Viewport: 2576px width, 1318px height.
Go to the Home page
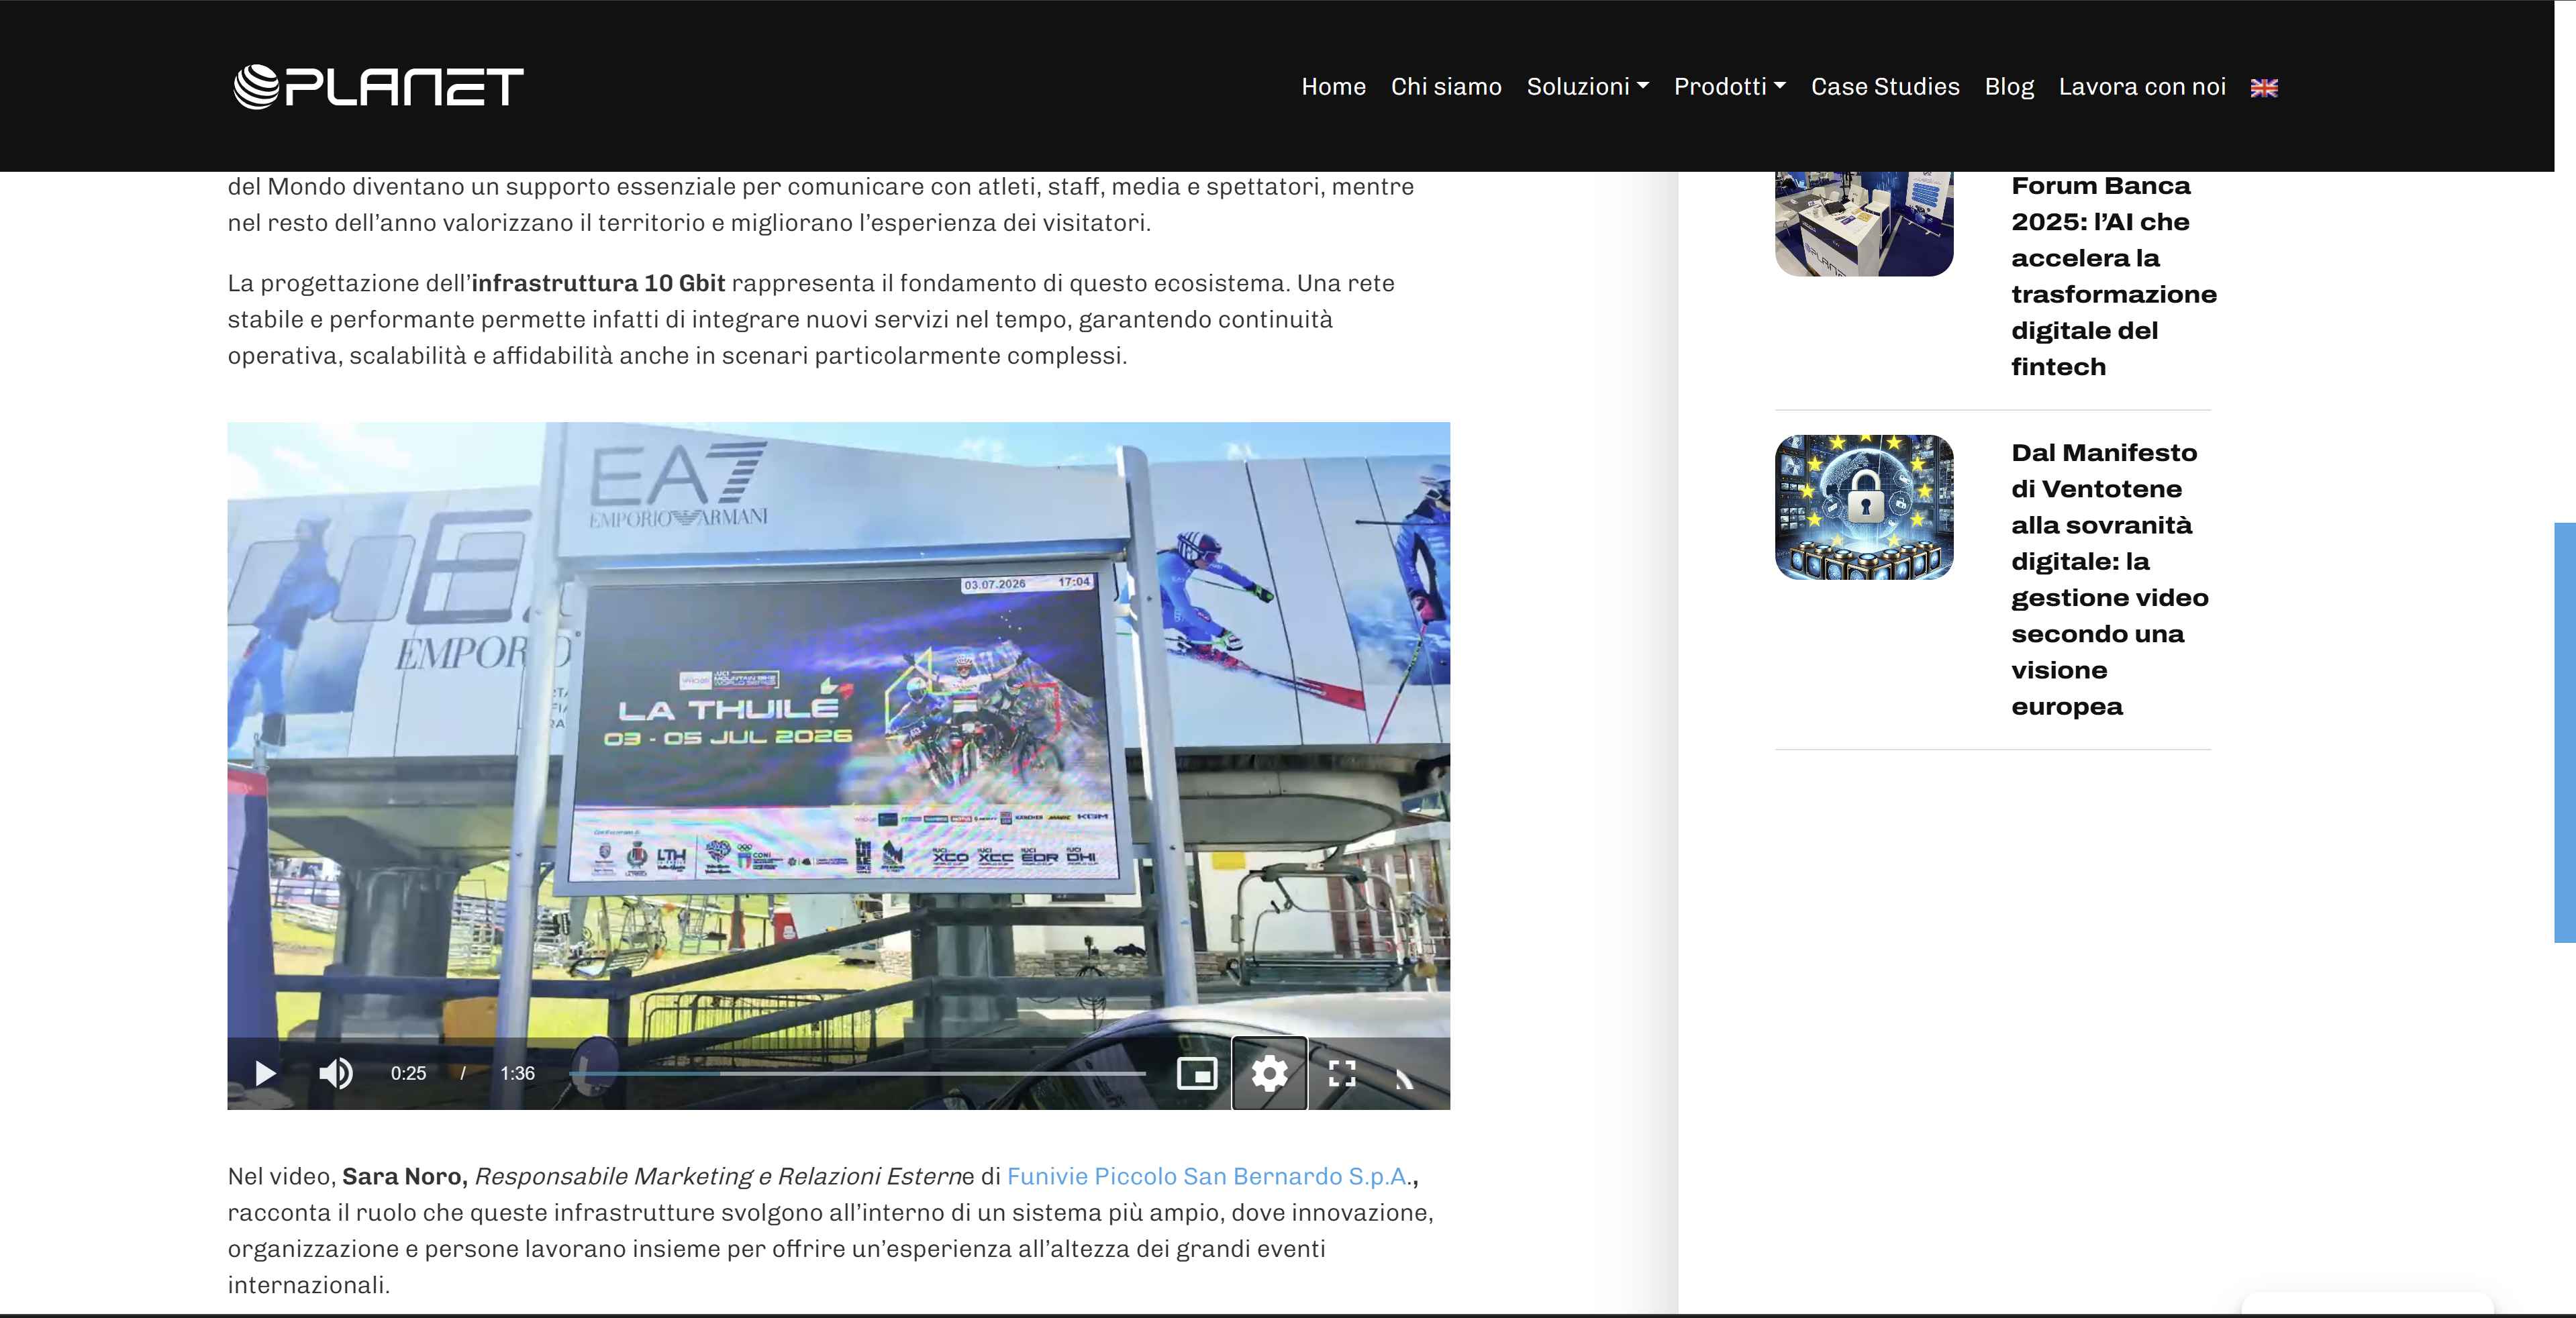point(1333,87)
